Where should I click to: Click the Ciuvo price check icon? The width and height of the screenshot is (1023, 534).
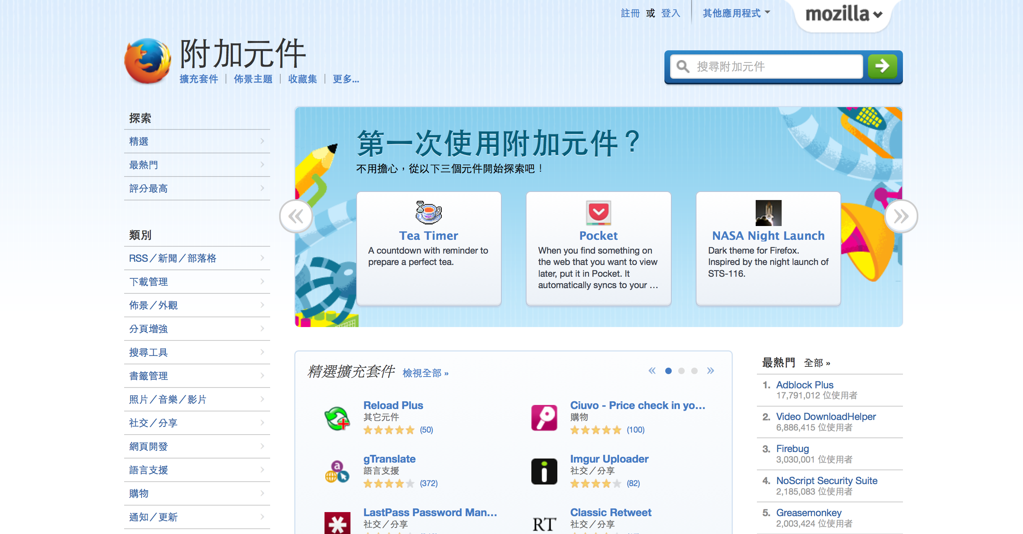(x=544, y=418)
